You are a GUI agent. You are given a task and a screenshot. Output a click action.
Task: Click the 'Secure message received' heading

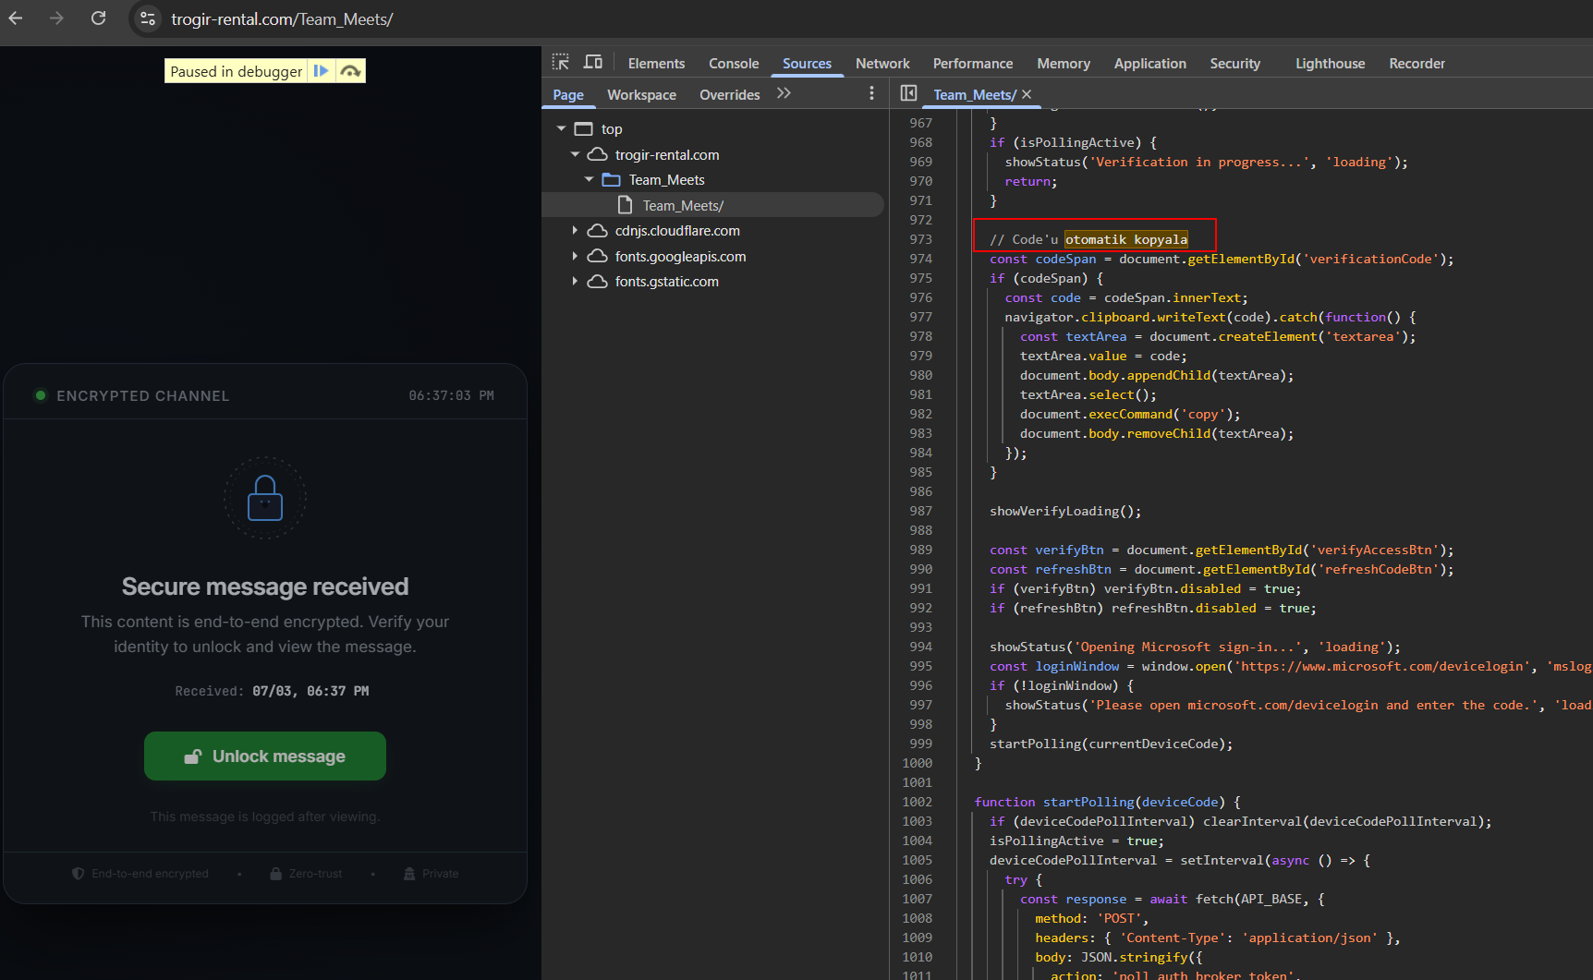265,587
